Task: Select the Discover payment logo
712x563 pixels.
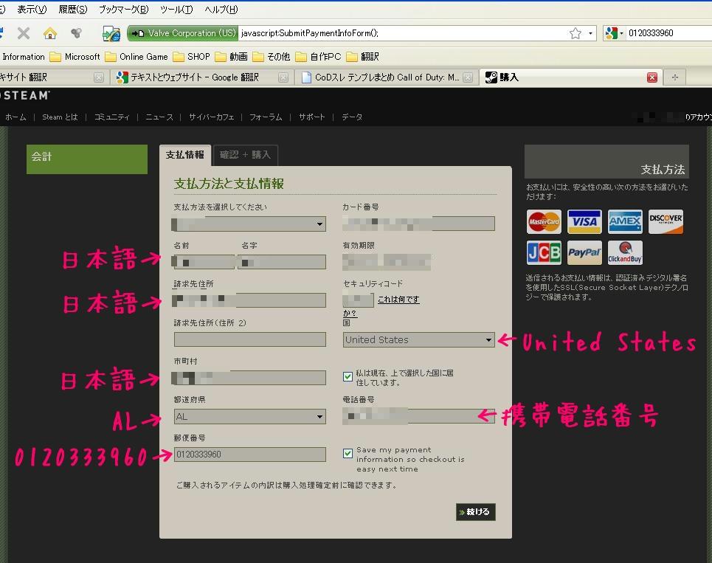Action: [666, 221]
